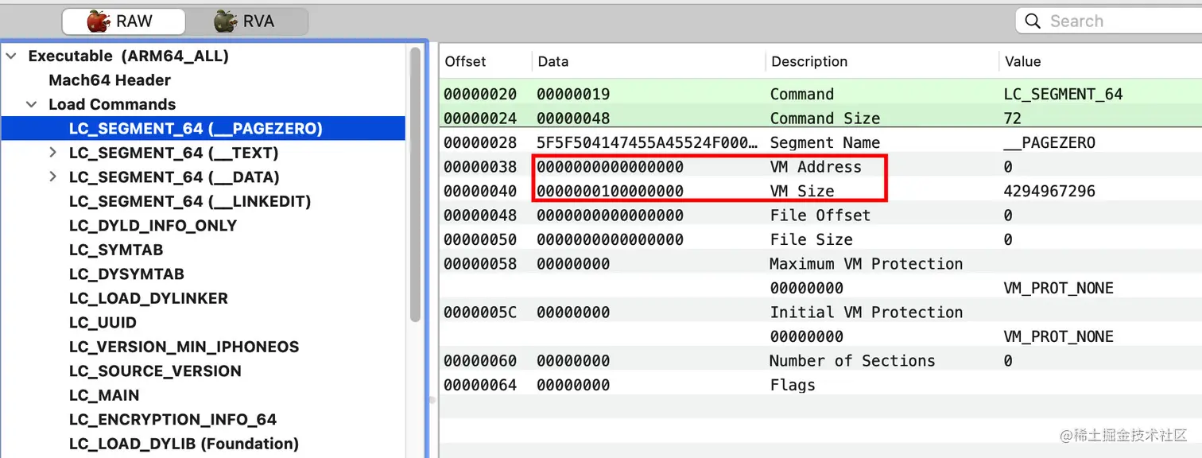The width and height of the screenshot is (1202, 458).
Task: Switch to RVA view mode
Action: click(x=246, y=21)
